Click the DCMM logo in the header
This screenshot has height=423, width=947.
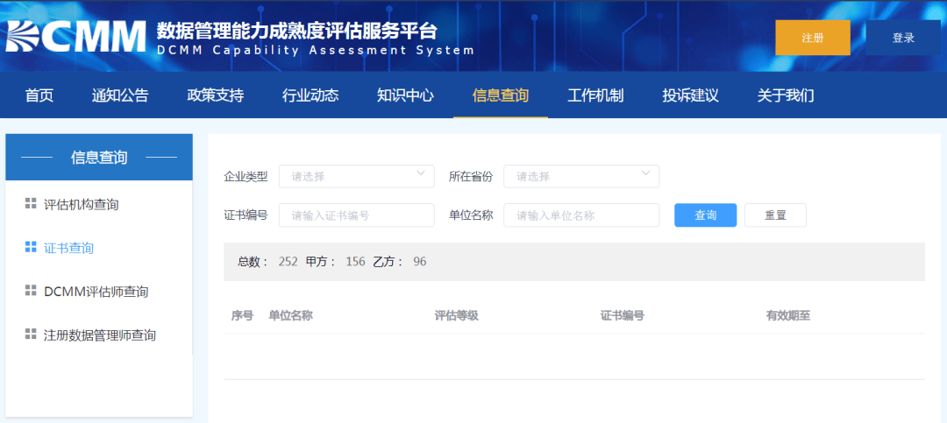pos(75,38)
